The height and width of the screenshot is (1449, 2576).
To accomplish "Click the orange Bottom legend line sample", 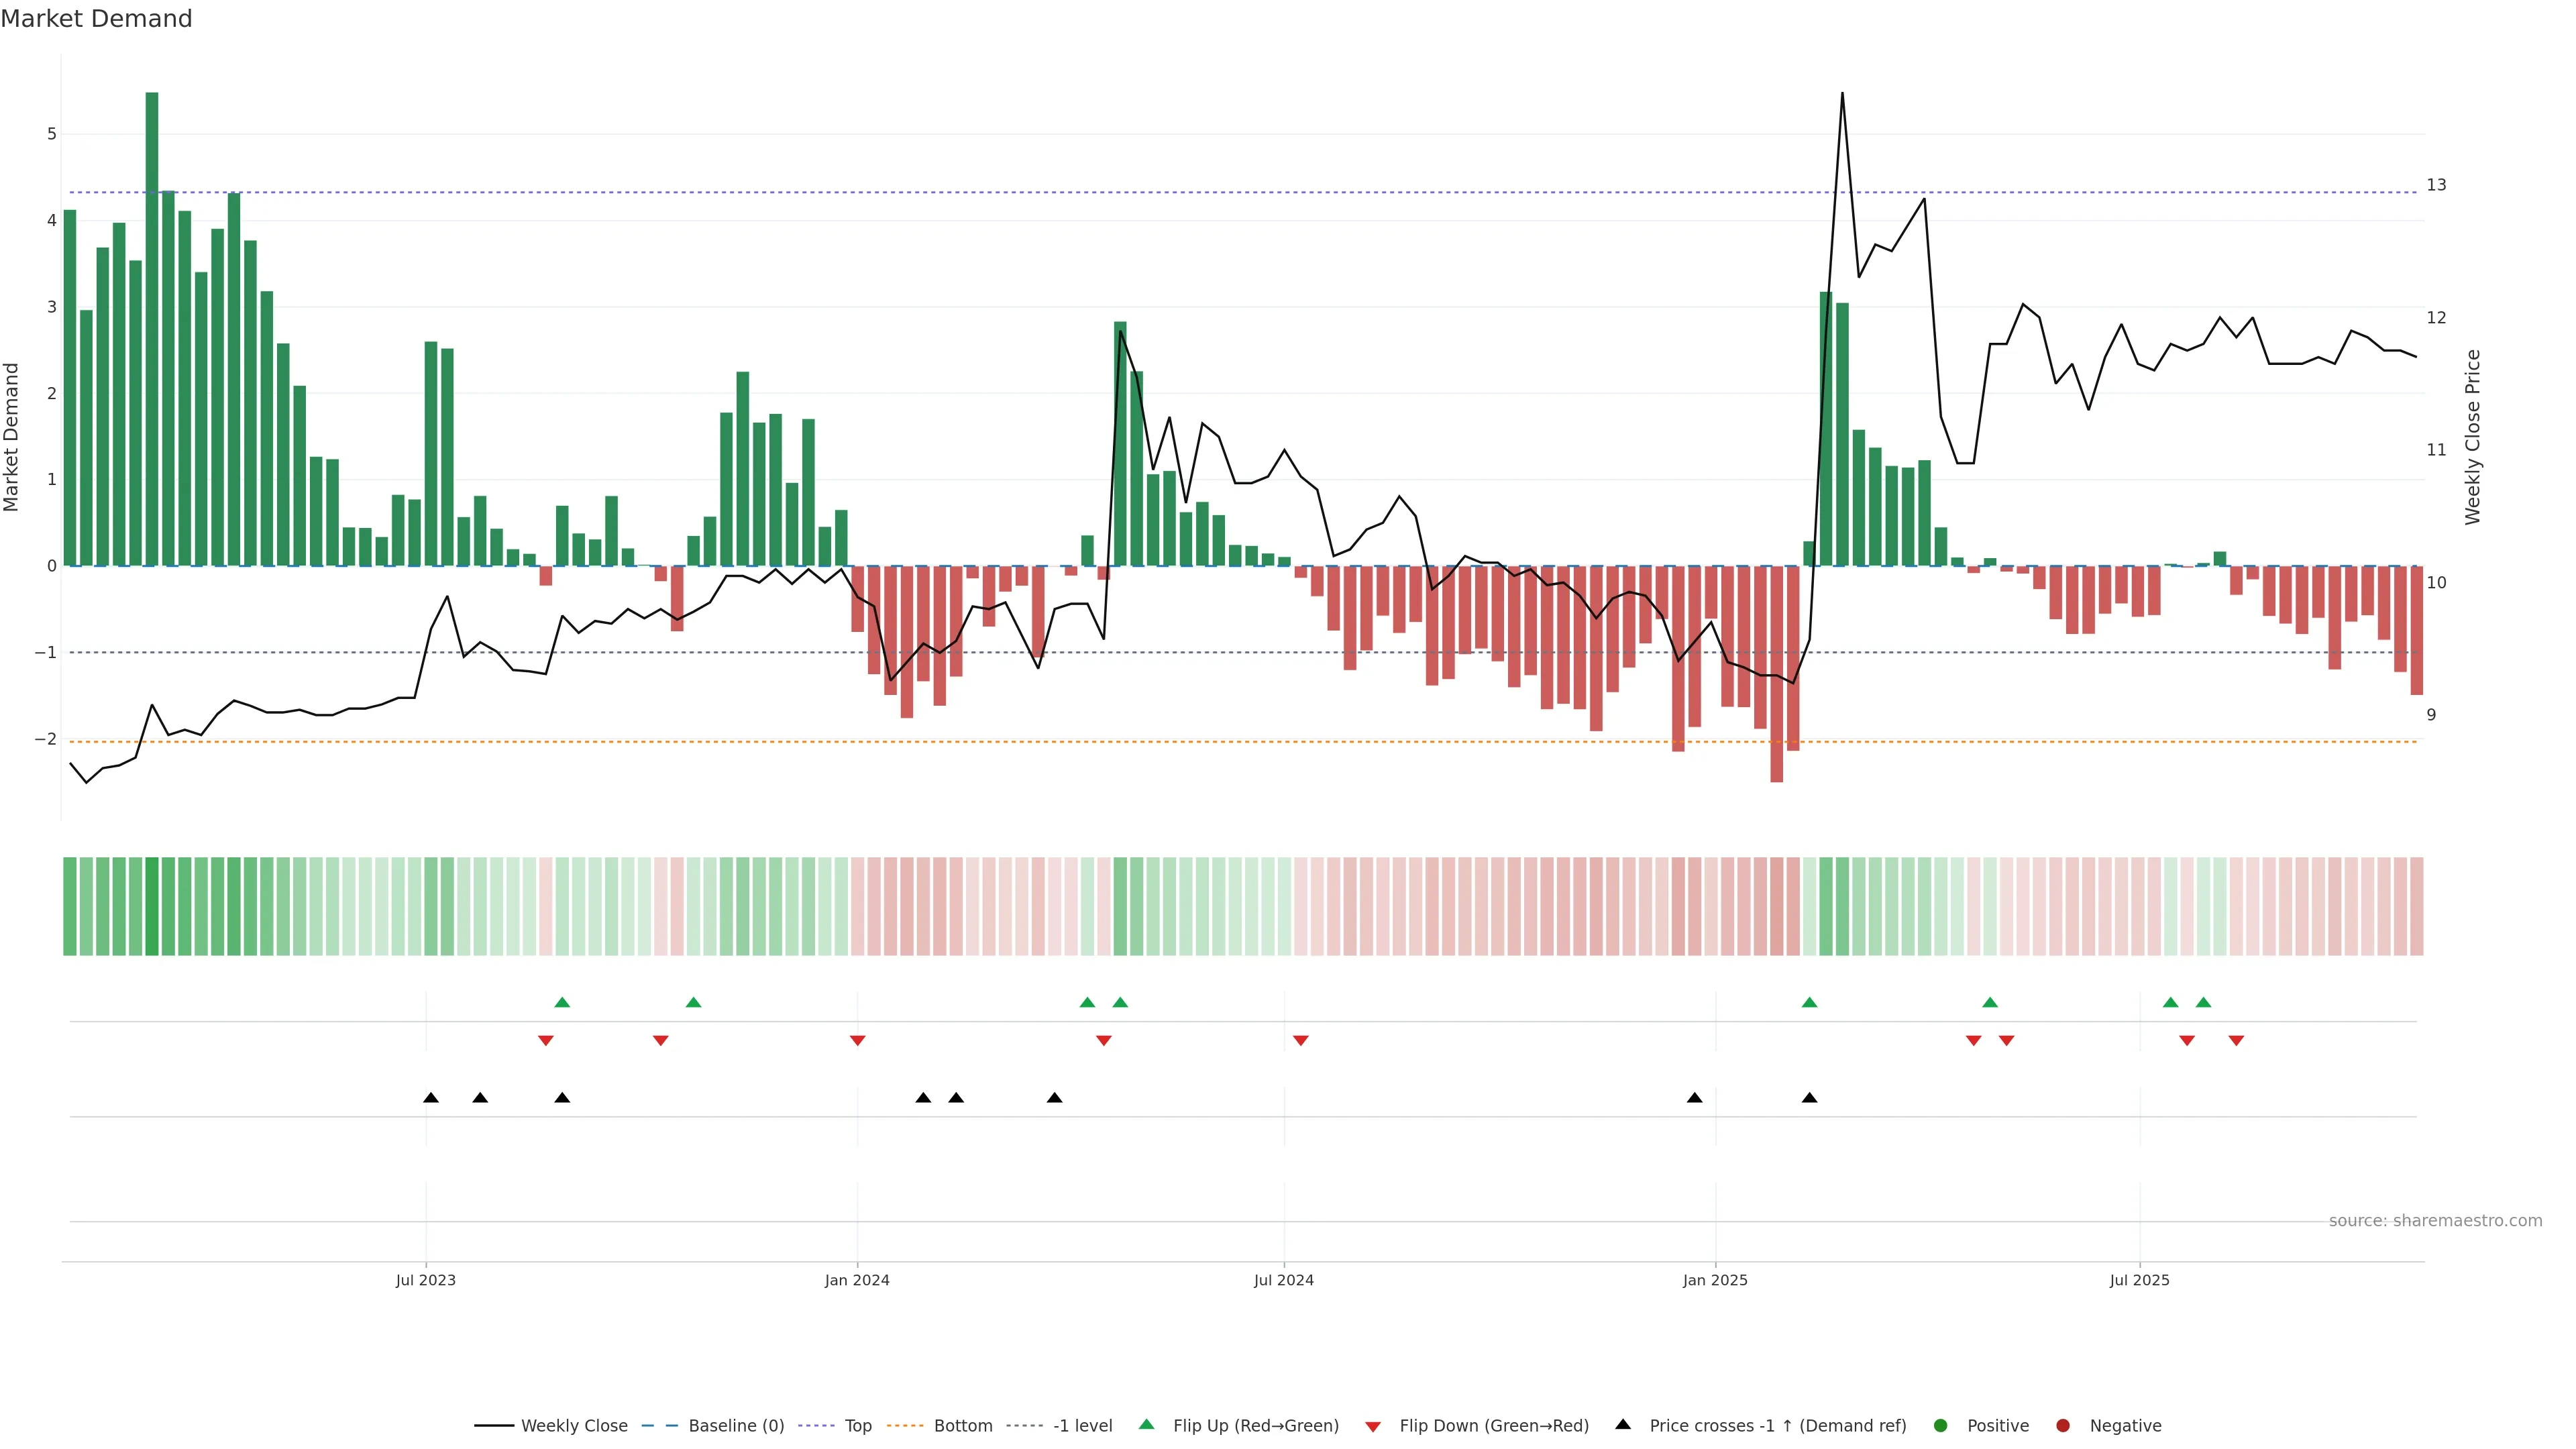I will click(x=905, y=1425).
